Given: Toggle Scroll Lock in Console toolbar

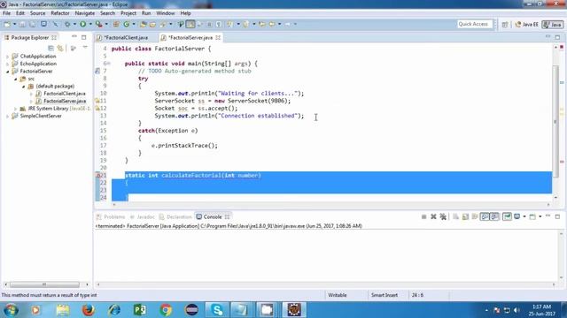Looking at the screenshot, I should click(465, 216).
